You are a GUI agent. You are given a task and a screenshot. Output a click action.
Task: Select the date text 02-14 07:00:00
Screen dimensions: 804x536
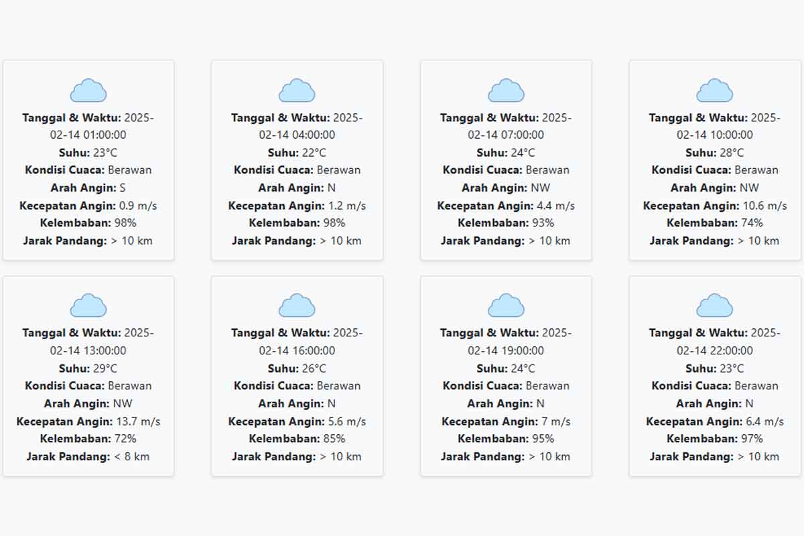(x=506, y=135)
